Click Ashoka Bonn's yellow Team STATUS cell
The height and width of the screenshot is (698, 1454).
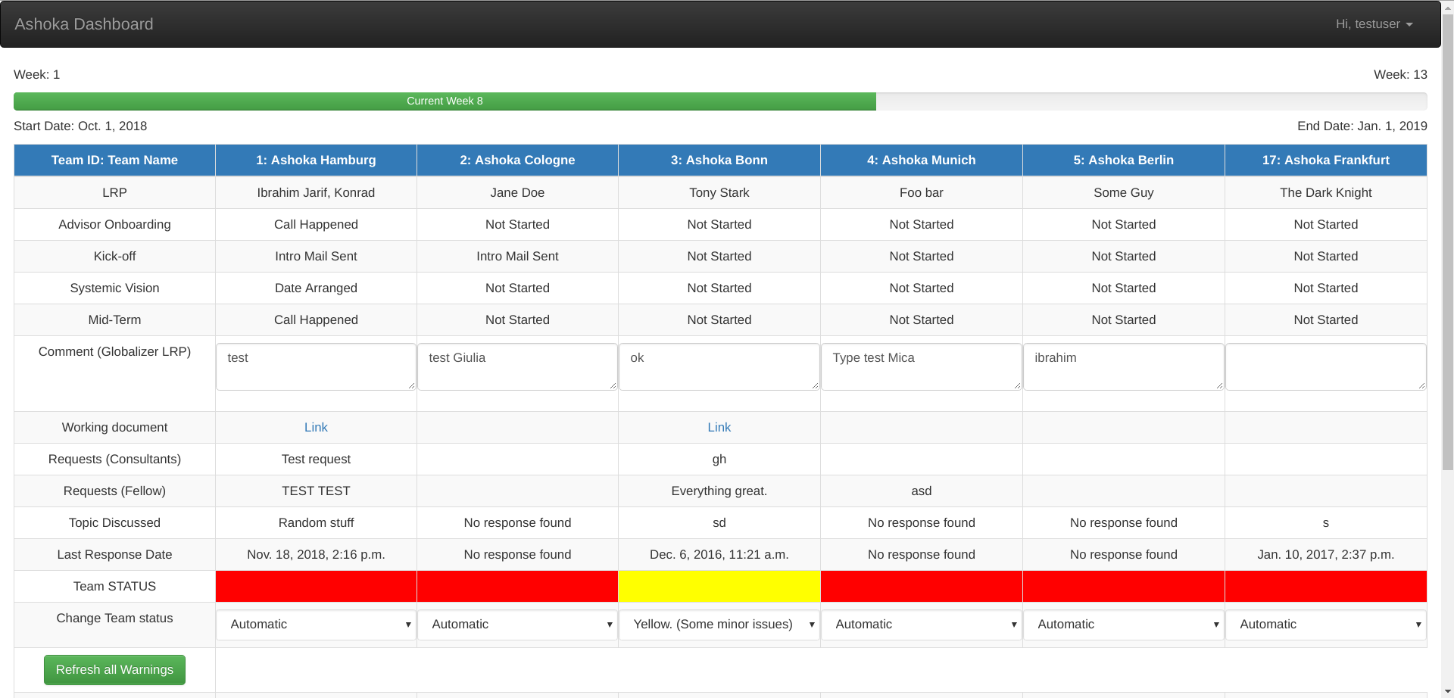pos(719,586)
